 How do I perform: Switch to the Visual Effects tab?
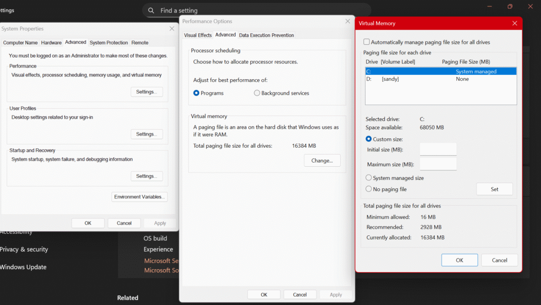pyautogui.click(x=198, y=35)
